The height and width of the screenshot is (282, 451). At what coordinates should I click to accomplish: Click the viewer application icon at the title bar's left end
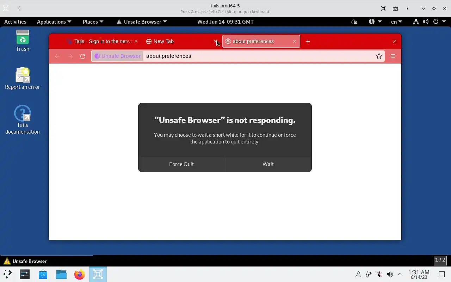pos(6,8)
